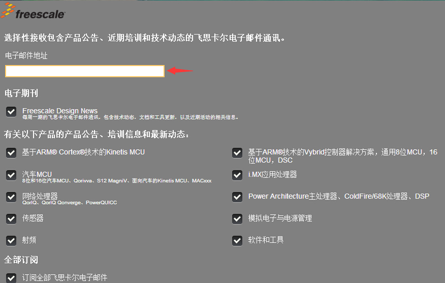Uncheck the Freescale Design News checkbox
The image size is (445, 283).
tap(11, 112)
